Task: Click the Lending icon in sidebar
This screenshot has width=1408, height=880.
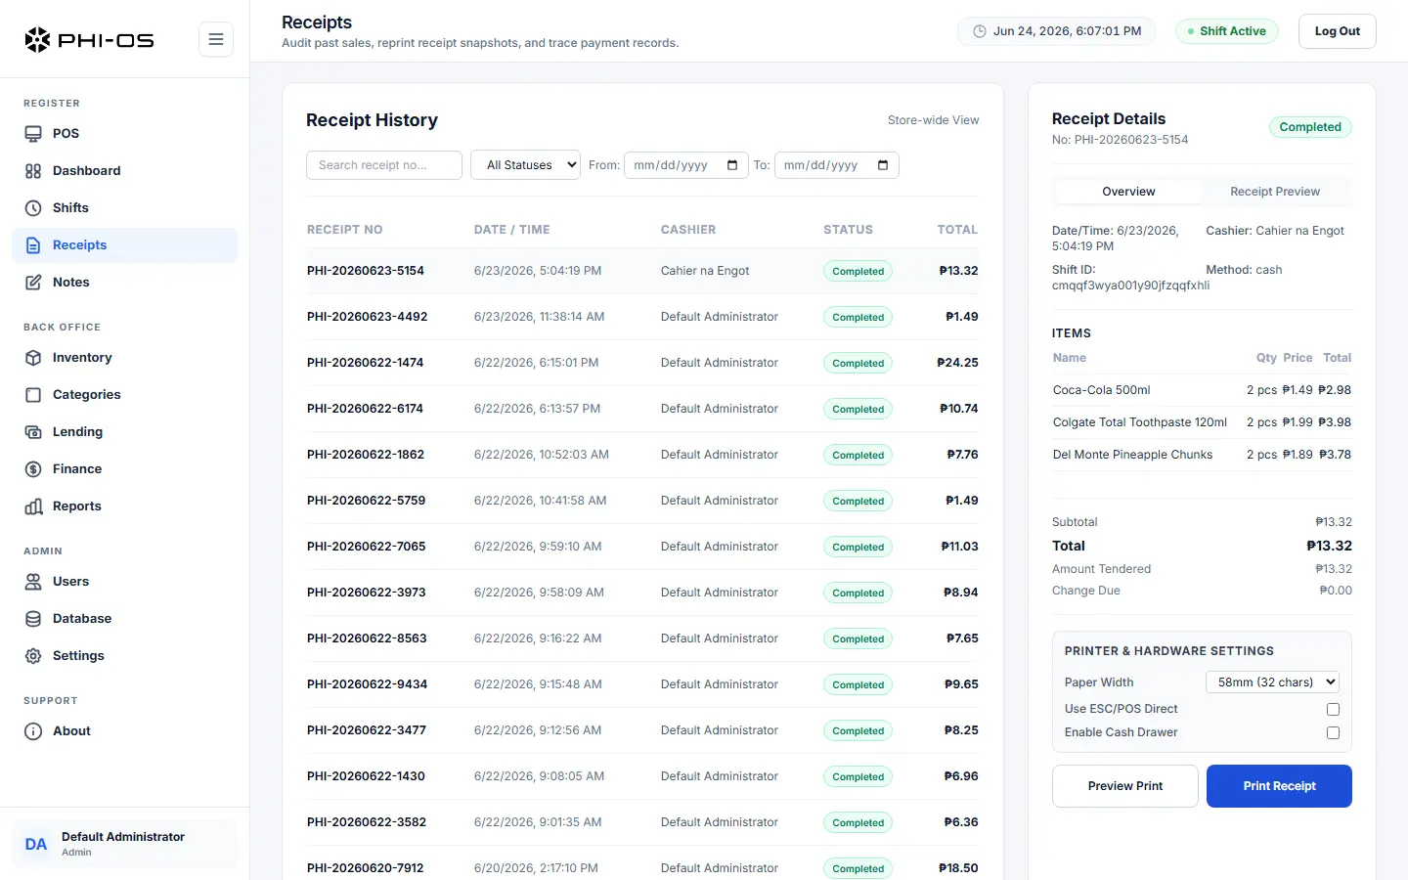Action: coord(33,432)
